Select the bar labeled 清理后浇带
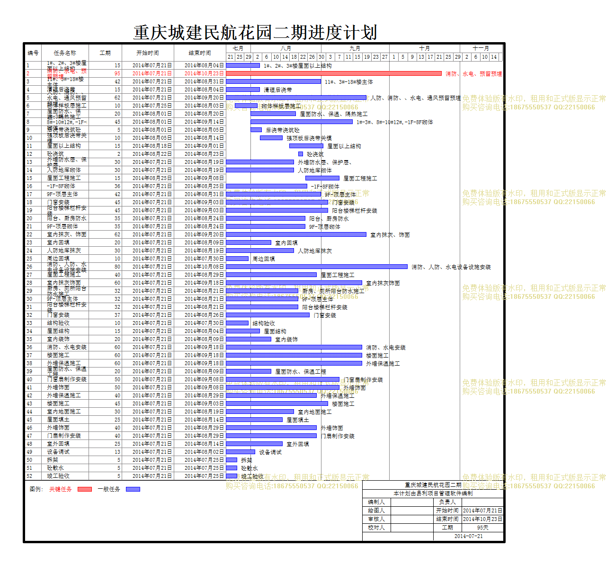 [x=243, y=90]
